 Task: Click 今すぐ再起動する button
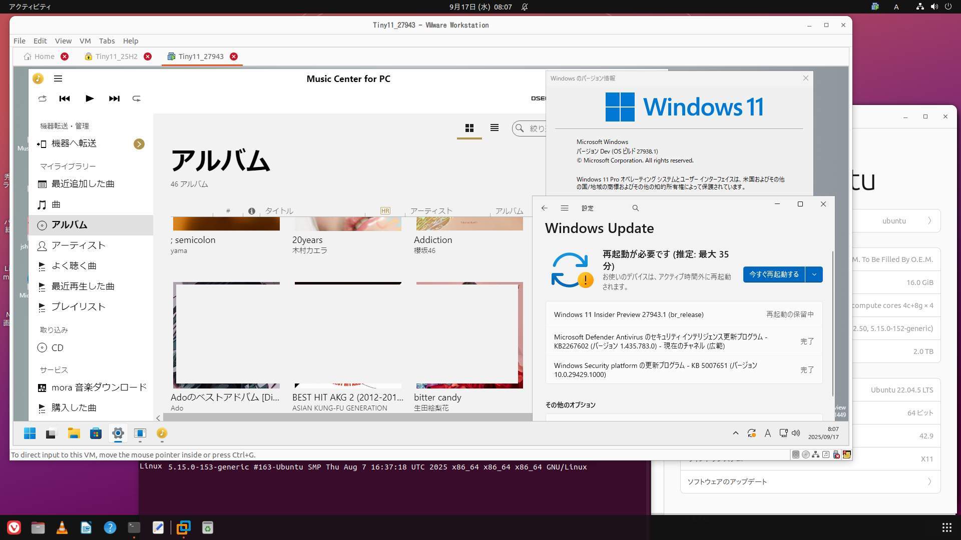(773, 274)
